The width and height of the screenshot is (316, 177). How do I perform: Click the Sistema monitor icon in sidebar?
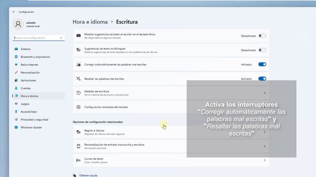click(x=16, y=49)
